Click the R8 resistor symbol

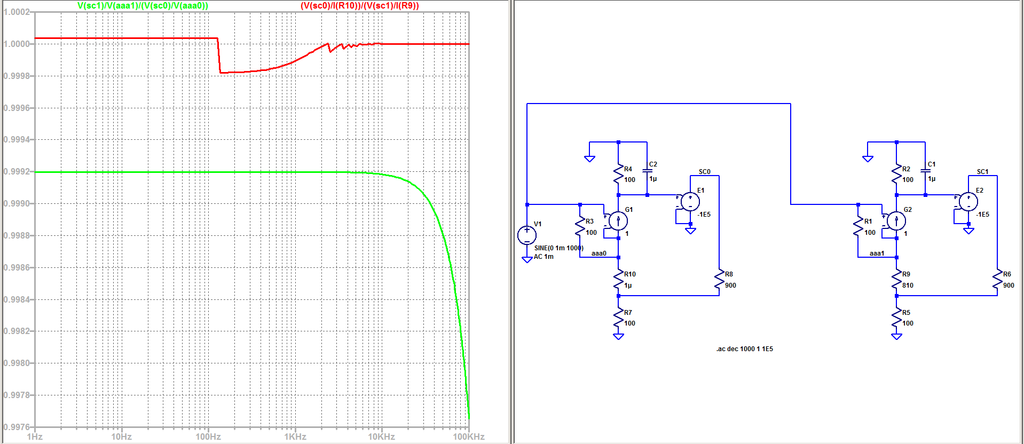coord(719,280)
